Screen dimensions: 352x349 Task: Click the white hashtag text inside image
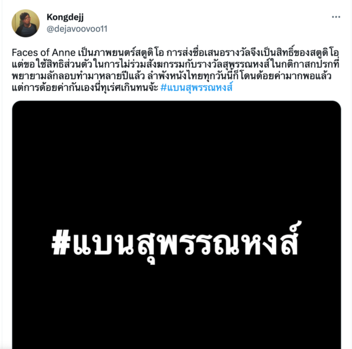pos(176,242)
